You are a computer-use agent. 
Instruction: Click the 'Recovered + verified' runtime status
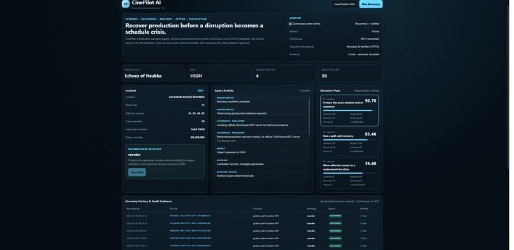[x=367, y=24]
